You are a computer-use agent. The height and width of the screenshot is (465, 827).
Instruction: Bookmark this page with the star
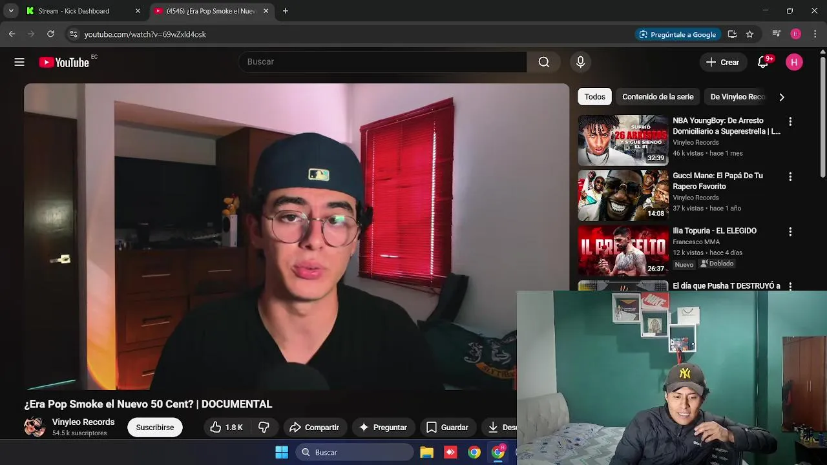pos(749,34)
